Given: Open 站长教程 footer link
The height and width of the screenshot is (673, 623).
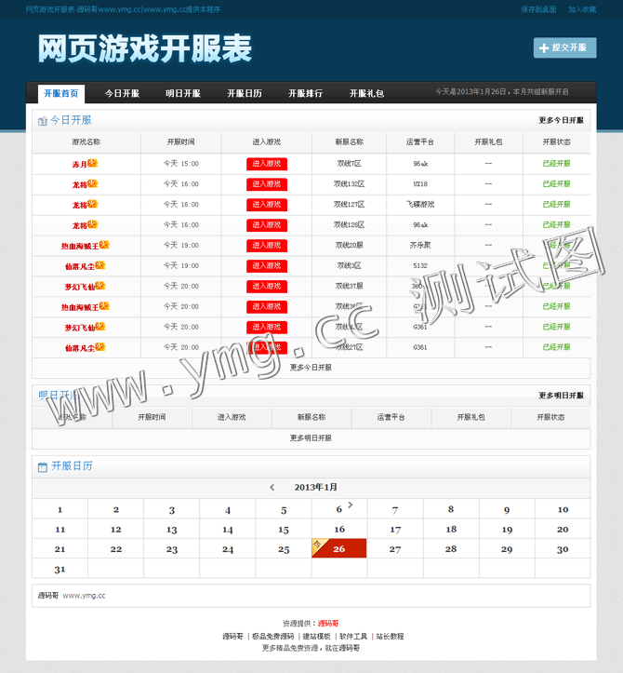Looking at the screenshot, I should (391, 636).
